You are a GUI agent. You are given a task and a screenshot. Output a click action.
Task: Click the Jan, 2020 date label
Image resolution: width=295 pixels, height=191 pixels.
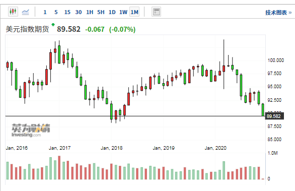[x=215, y=148]
